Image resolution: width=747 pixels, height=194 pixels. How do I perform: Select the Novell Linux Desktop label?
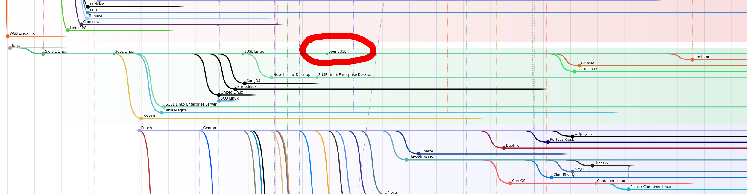point(291,75)
